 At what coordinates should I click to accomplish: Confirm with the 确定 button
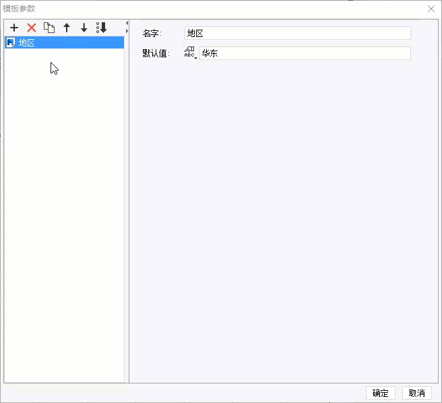(381, 393)
